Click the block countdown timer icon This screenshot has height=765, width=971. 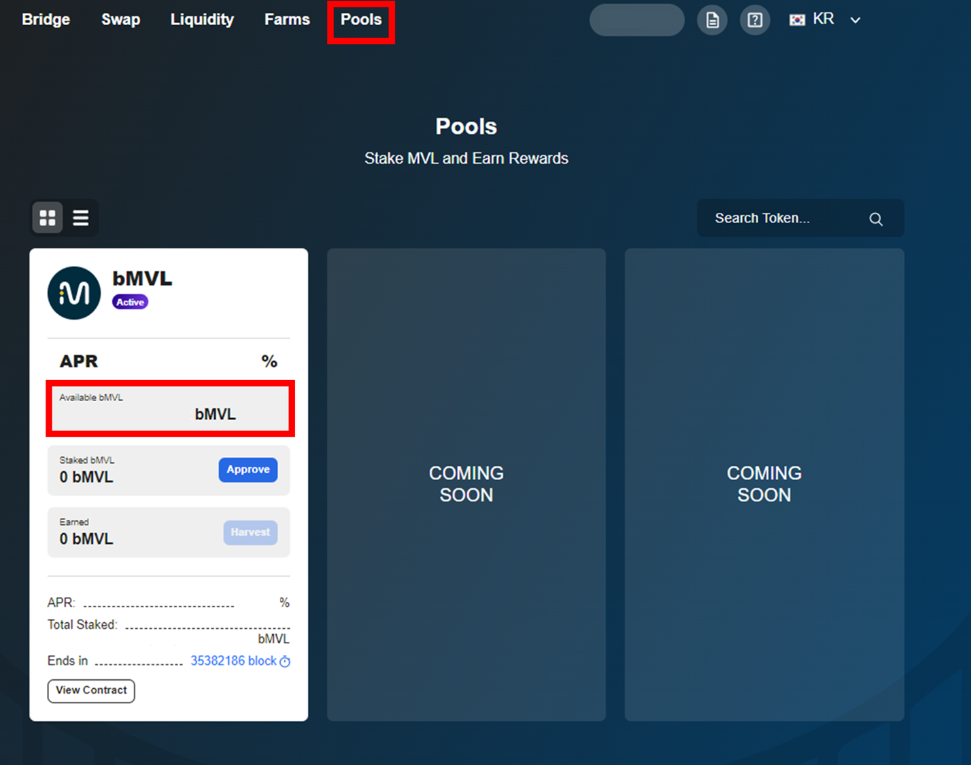285,662
